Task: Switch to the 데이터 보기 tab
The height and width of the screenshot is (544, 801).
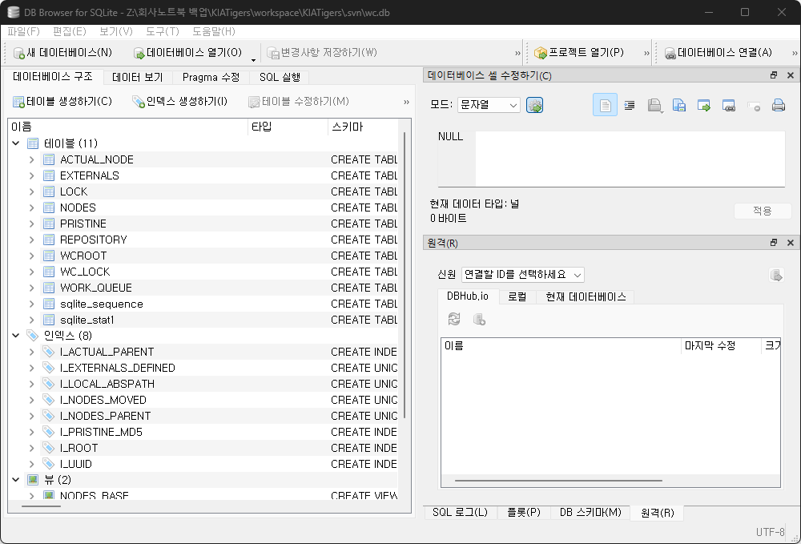Action: pyautogui.click(x=138, y=77)
